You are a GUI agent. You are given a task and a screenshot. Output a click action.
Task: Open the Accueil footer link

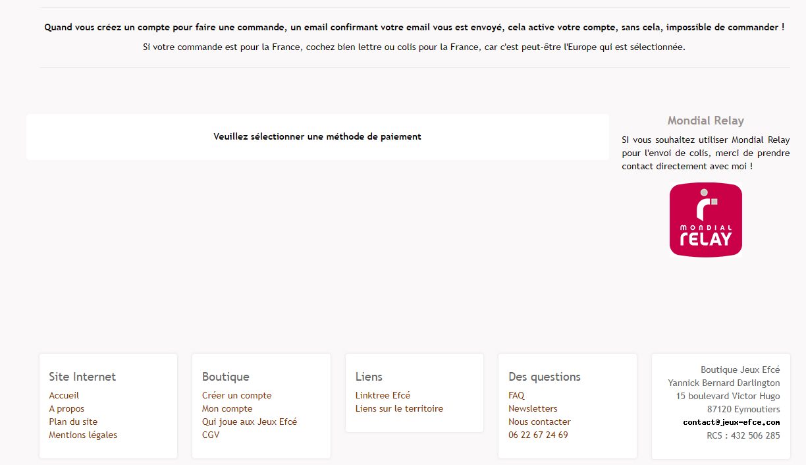(x=64, y=396)
